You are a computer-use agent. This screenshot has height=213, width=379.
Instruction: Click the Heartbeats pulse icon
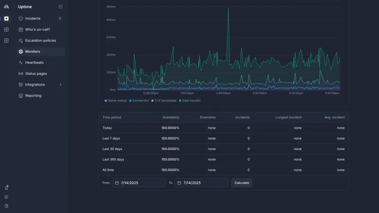pyautogui.click(x=21, y=62)
